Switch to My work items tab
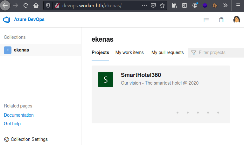This screenshot has width=244, height=145. pos(129,52)
